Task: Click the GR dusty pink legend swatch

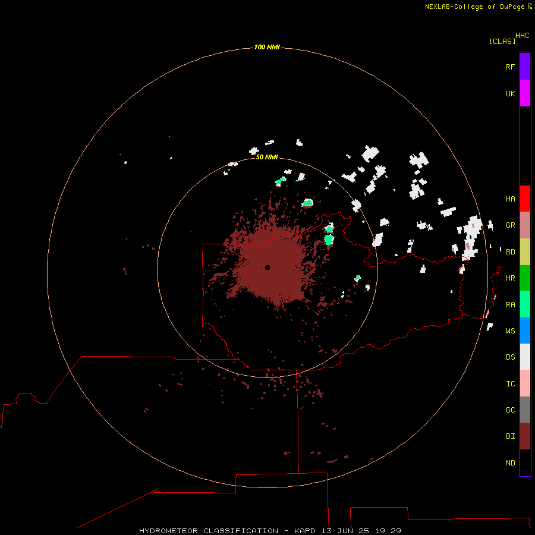Action: (525, 225)
